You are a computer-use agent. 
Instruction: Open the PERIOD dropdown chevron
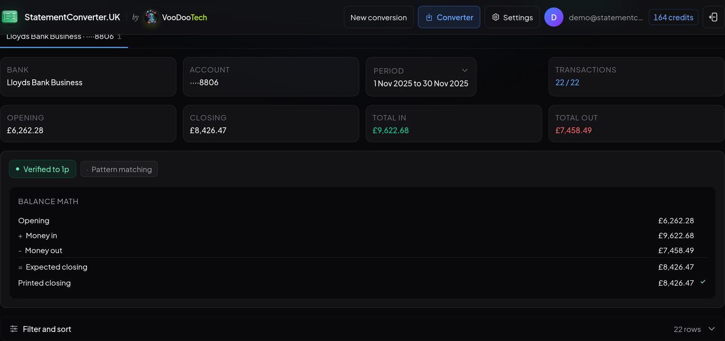tap(464, 70)
